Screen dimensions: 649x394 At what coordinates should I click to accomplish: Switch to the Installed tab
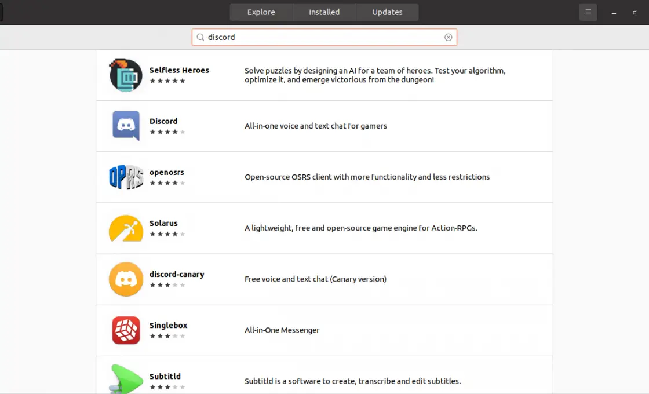[x=324, y=12]
